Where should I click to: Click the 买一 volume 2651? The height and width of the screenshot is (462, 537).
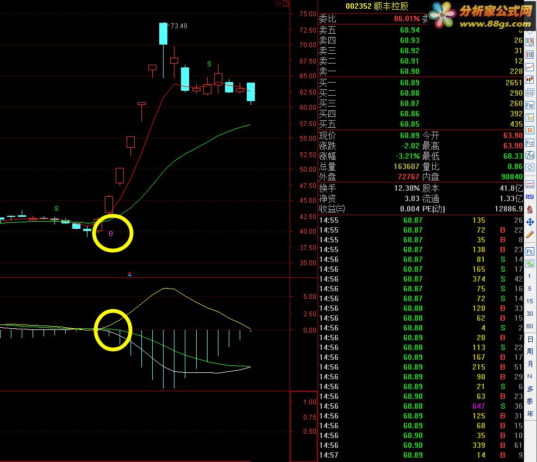tap(514, 83)
